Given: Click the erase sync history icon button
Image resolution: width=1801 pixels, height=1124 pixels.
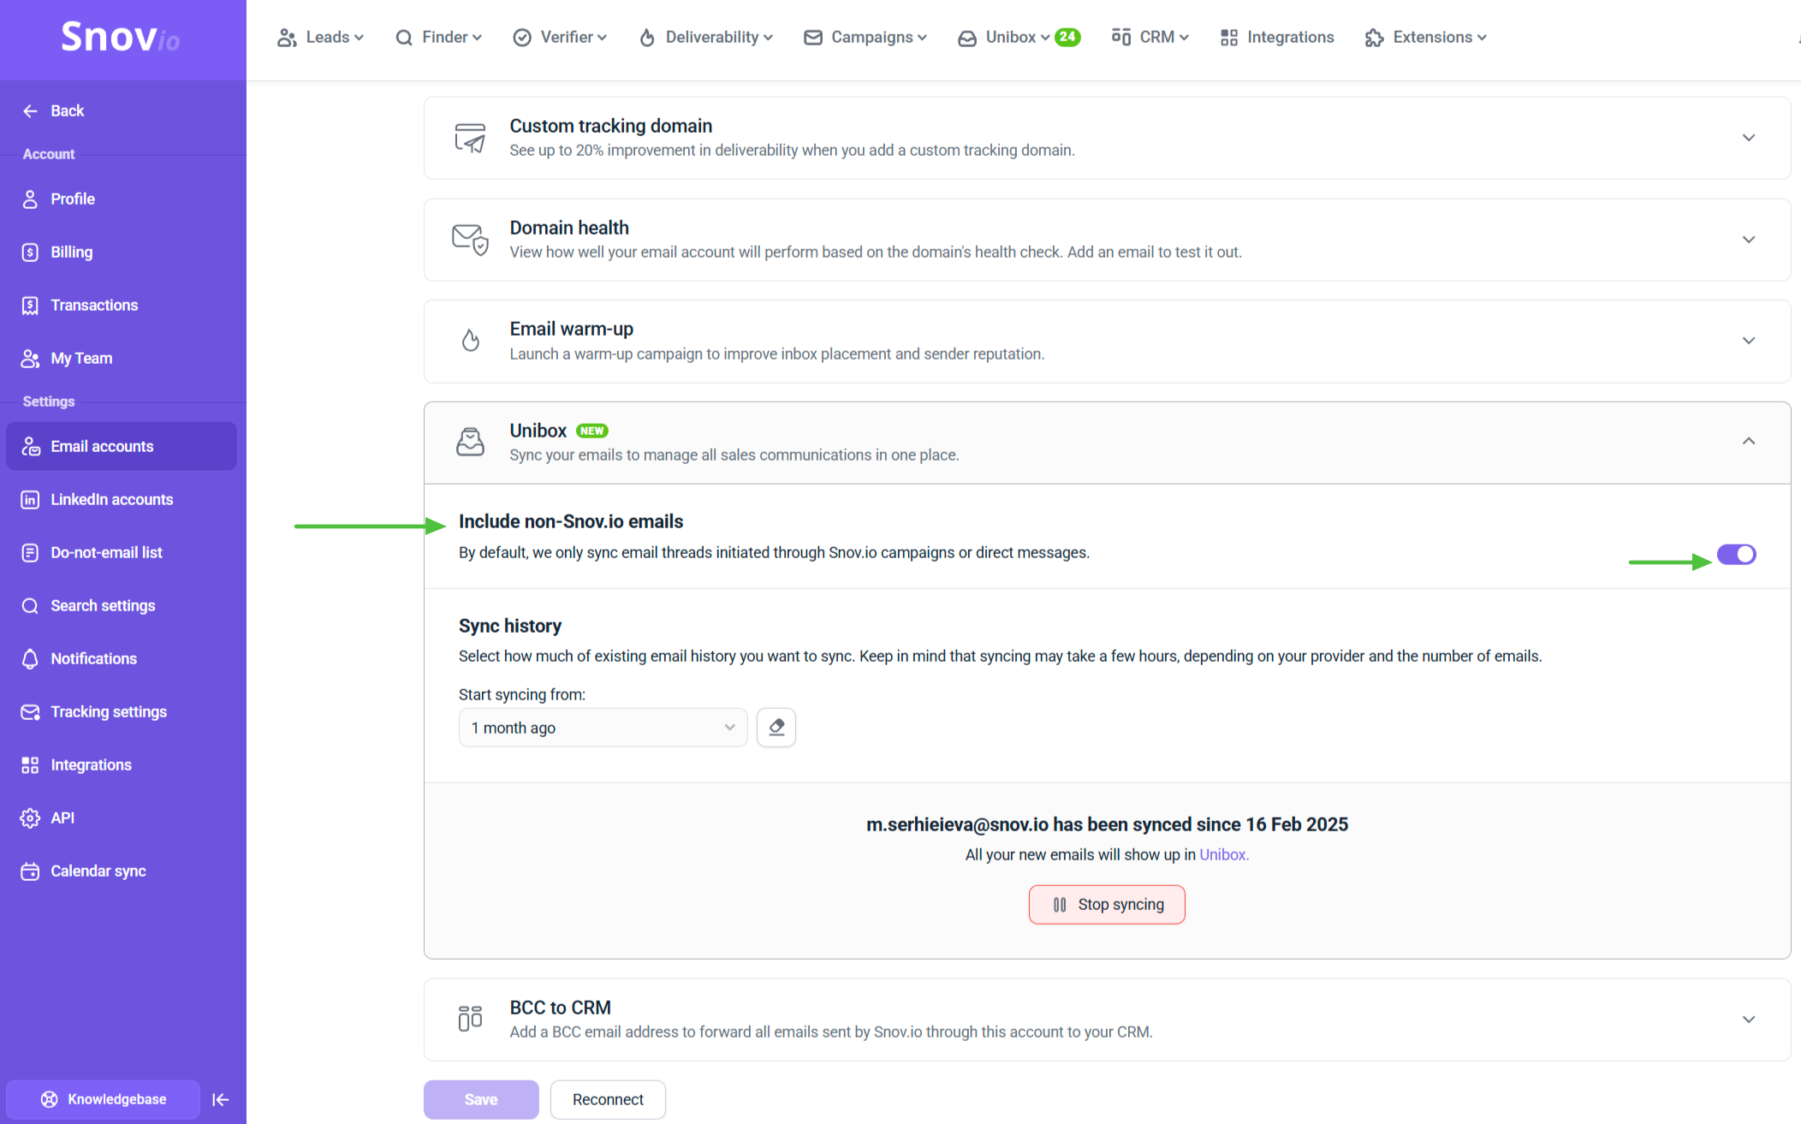Looking at the screenshot, I should tap(776, 728).
